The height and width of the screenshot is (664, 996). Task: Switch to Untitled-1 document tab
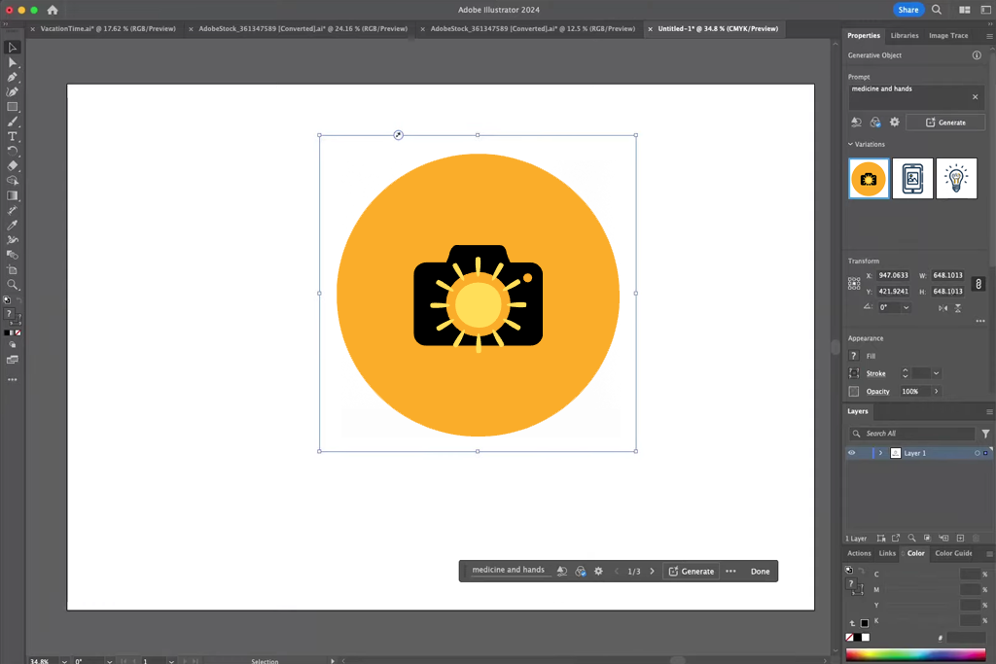click(718, 28)
